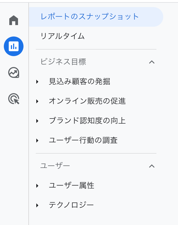Expand arrow beside ブランド認知度の向上
The image size is (178, 225).
coord(37,121)
